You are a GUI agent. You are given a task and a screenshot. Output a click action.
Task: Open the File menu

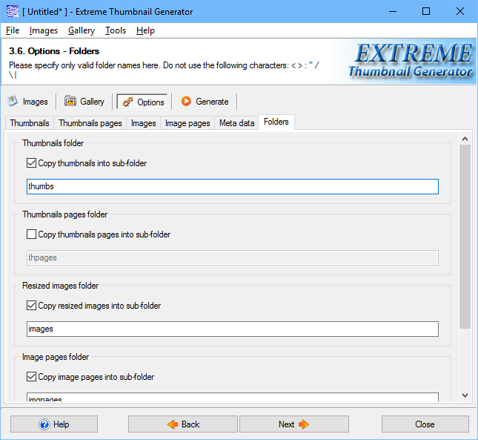pyautogui.click(x=13, y=30)
